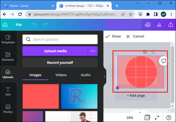Open Upload media more options dropdown
Viewport: 176px width, 122px height.
[93, 51]
